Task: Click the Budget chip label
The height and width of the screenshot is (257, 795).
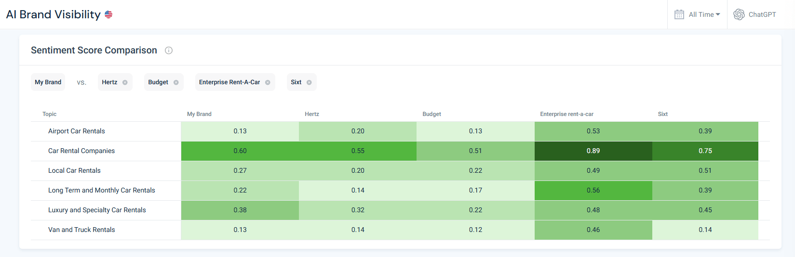Action: coord(158,82)
